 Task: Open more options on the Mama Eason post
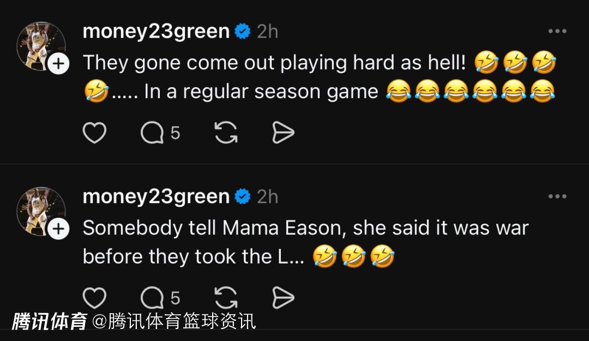[x=557, y=196]
